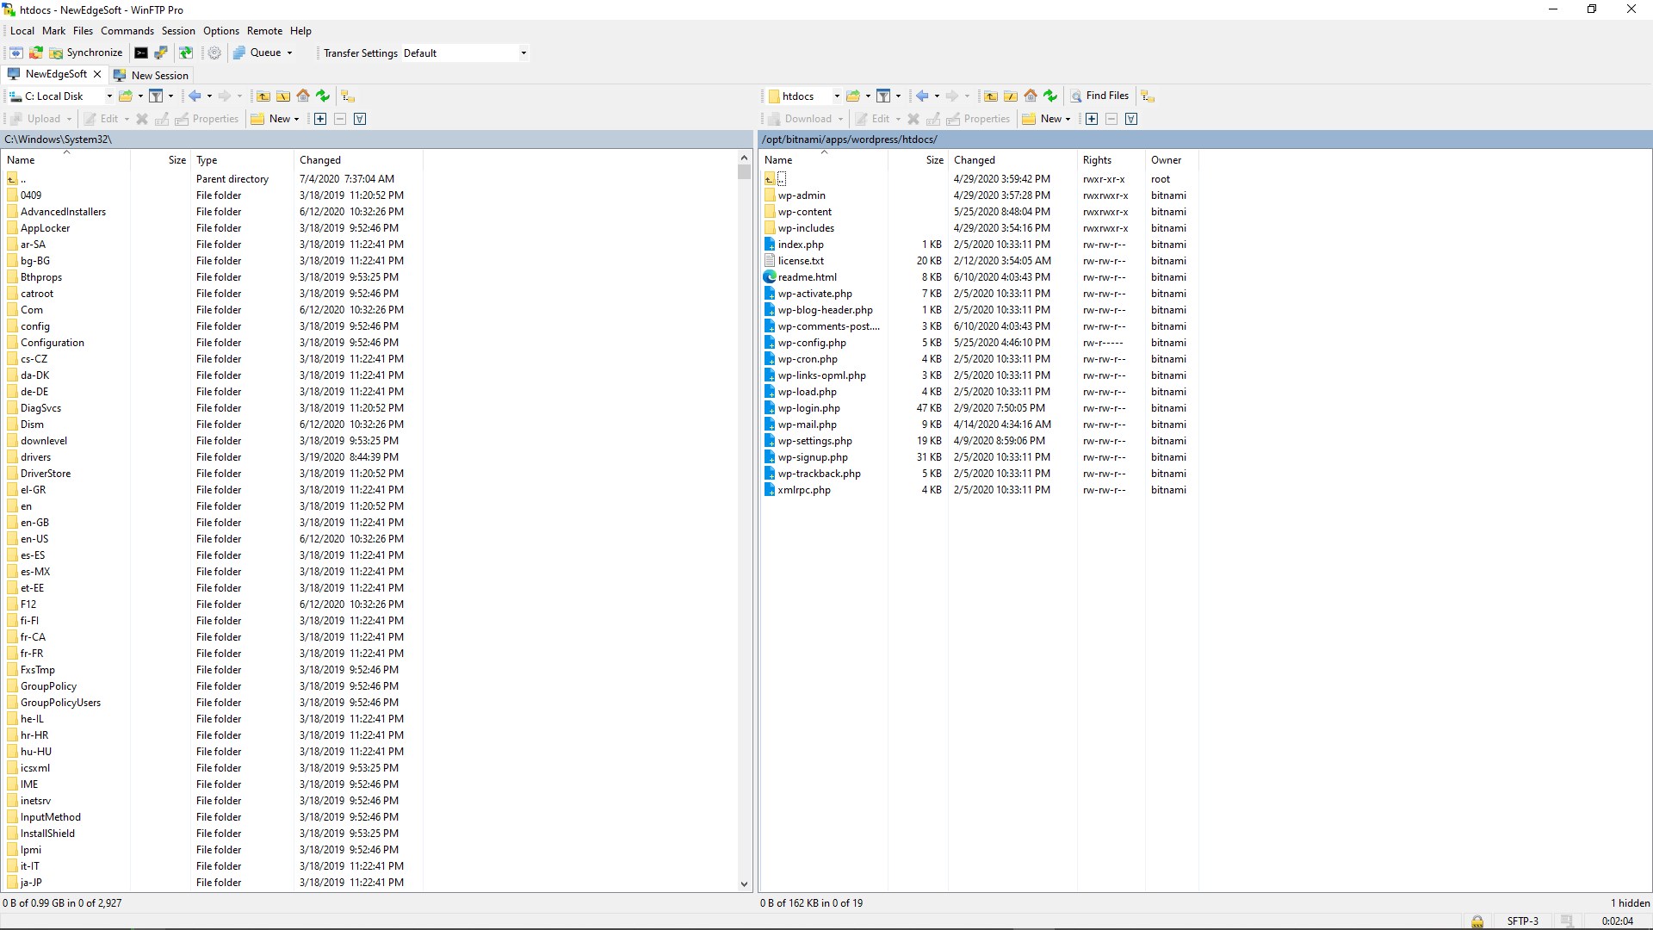Expand the Transfer Settings dropdown

523,53
